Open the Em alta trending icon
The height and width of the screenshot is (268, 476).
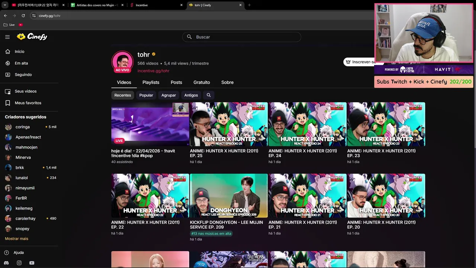coord(8,63)
